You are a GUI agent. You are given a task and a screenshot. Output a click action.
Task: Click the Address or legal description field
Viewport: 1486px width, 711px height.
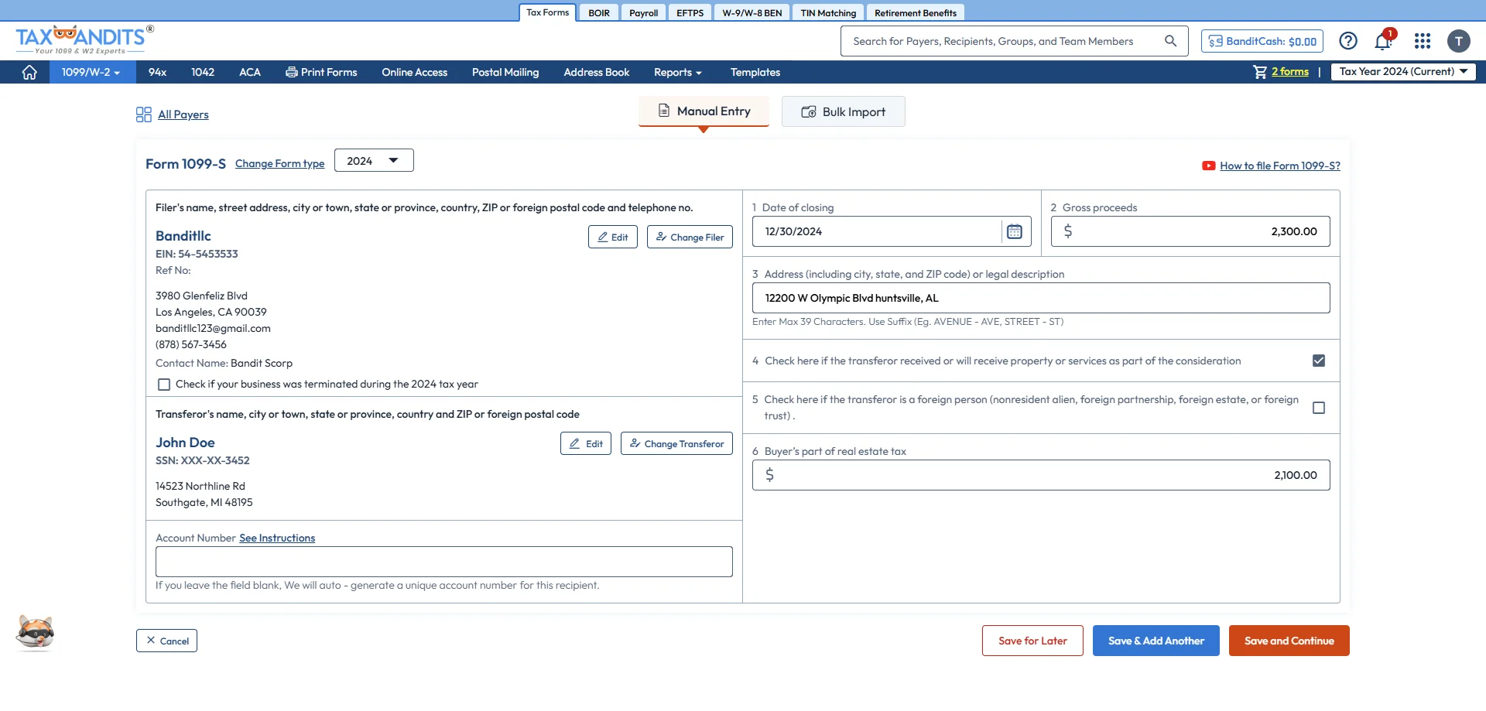pos(1041,298)
